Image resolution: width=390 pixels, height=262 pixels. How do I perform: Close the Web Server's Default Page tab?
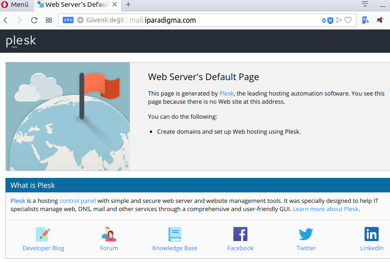click(115, 5)
